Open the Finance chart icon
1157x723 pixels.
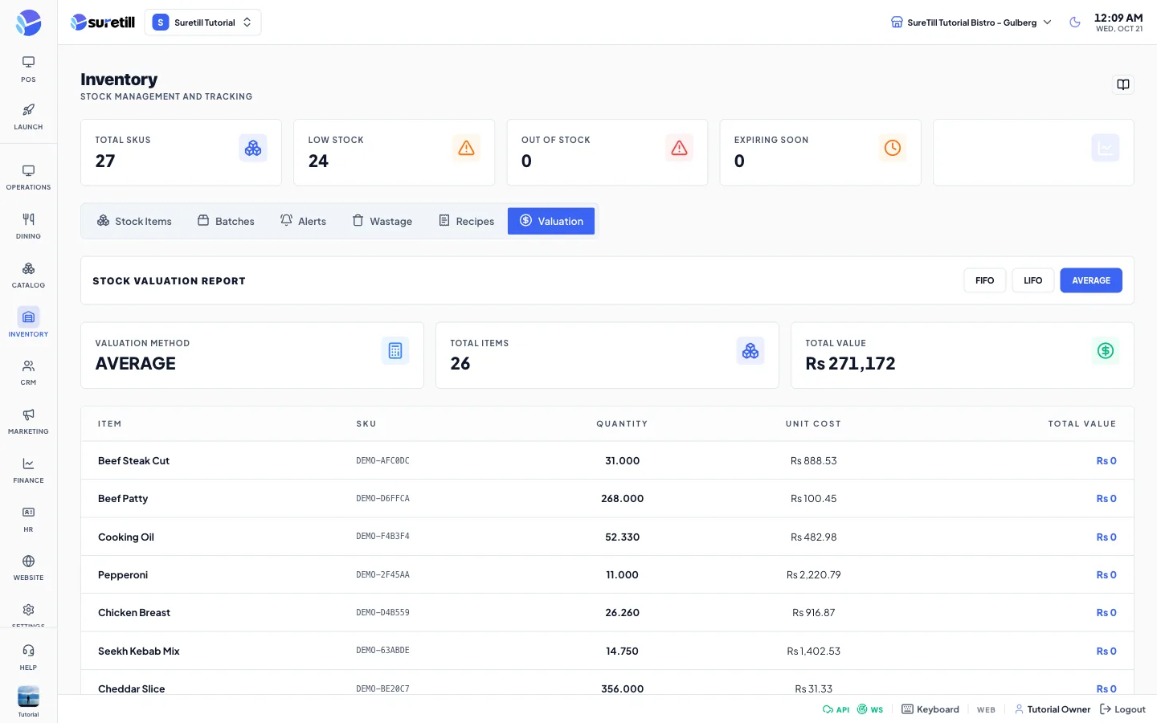tap(28, 470)
